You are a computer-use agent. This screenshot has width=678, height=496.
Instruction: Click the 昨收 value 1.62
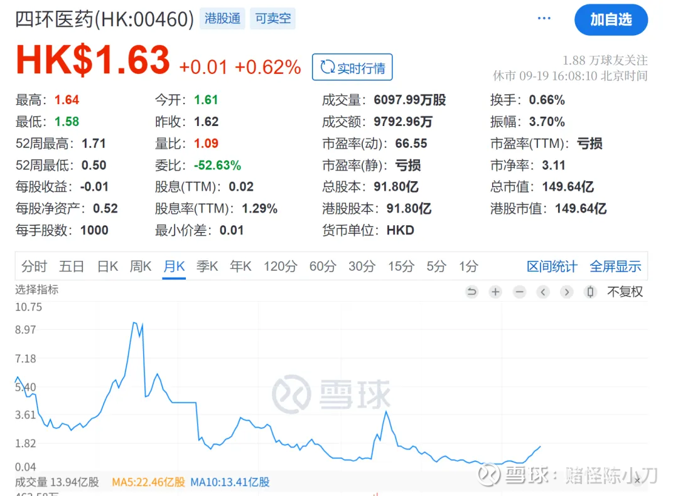[x=207, y=122]
